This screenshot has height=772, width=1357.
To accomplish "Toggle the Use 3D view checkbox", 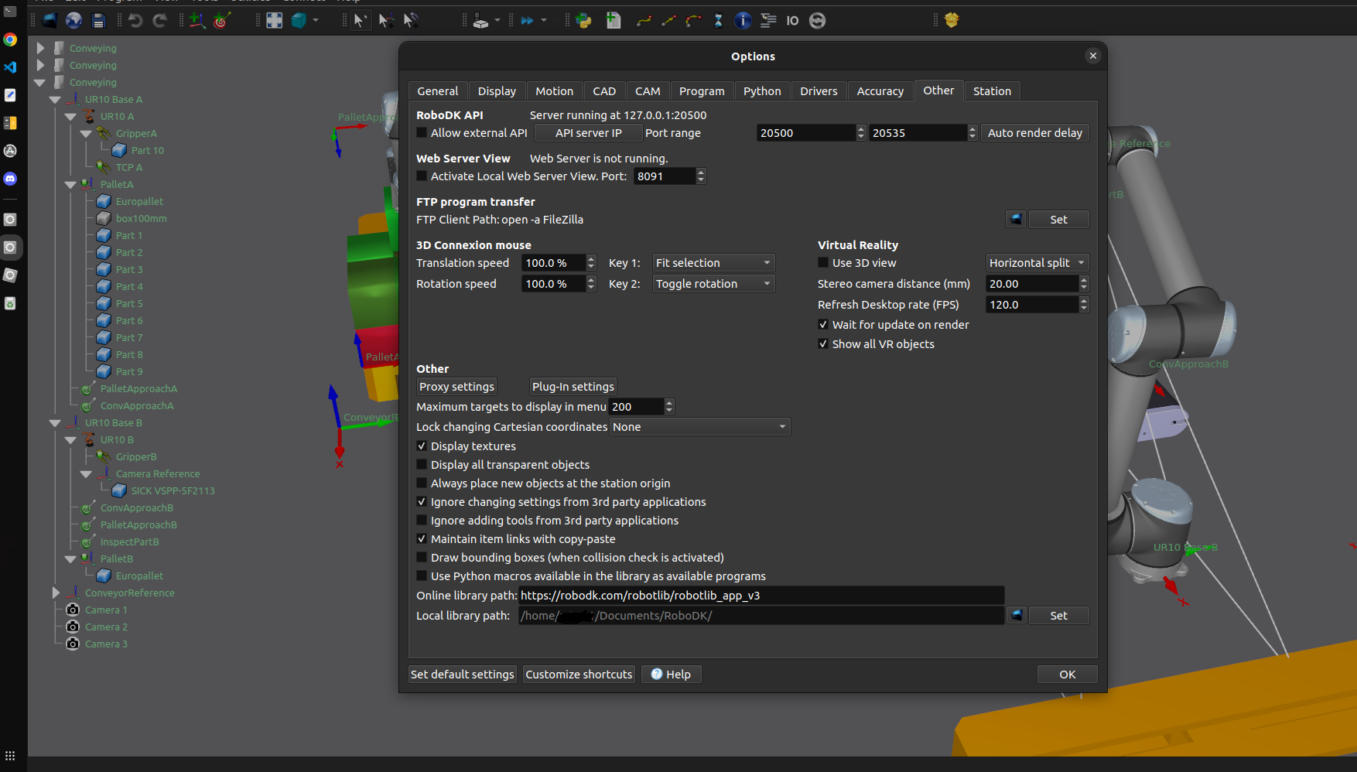I will 823,263.
